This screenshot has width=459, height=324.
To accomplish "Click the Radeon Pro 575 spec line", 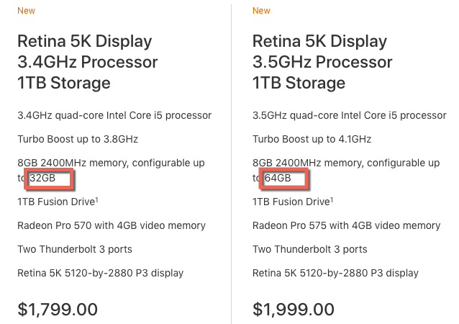I will [x=346, y=225].
